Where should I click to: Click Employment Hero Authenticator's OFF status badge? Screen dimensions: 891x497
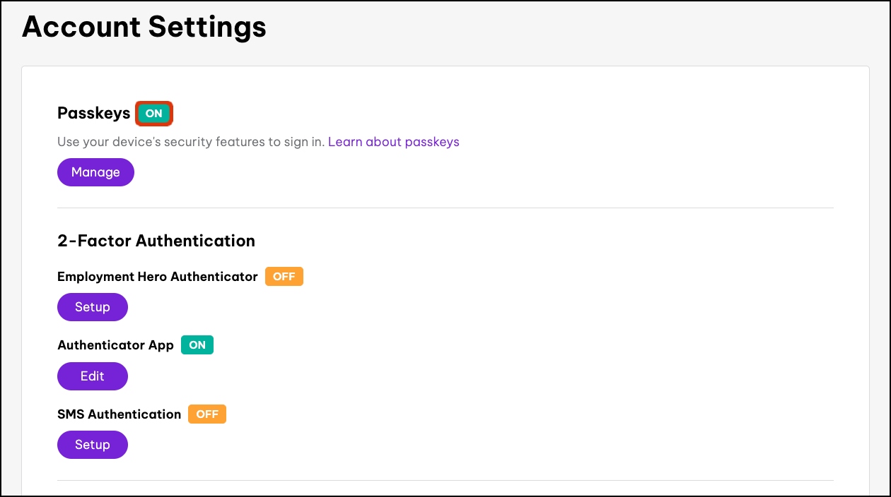[x=284, y=277]
